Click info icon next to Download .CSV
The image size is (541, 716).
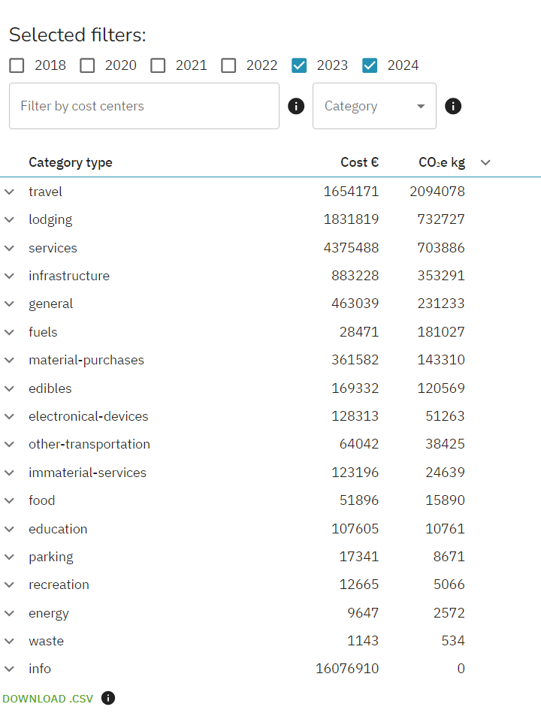click(x=108, y=698)
